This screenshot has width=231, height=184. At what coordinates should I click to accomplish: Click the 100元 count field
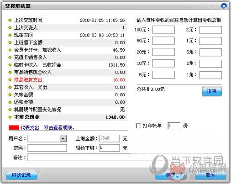point(163,30)
